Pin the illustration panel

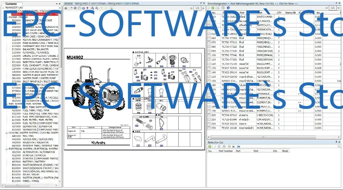point(201,3)
